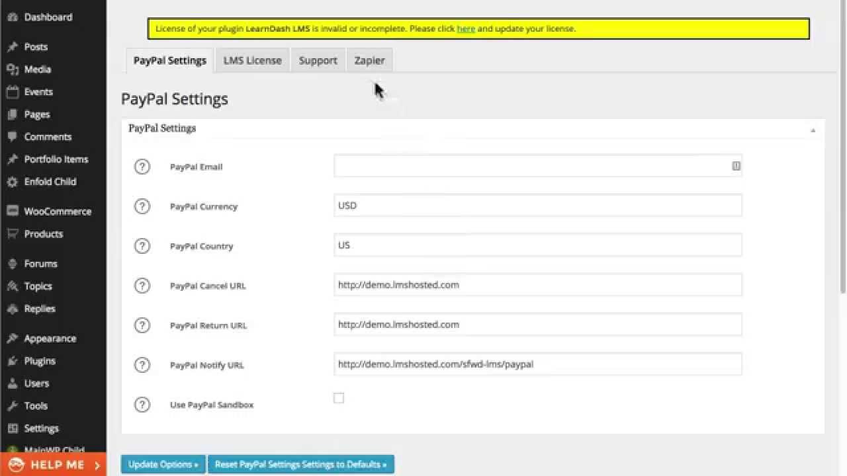This screenshot has width=847, height=476.
Task: Enable the Use PayPal Sandbox checkbox
Action: point(339,398)
